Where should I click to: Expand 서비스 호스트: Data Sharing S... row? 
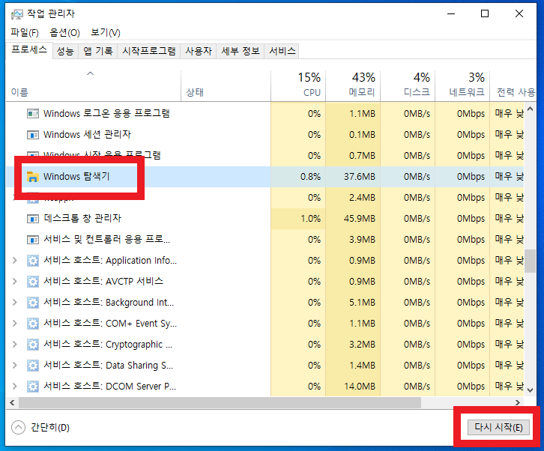(x=14, y=365)
